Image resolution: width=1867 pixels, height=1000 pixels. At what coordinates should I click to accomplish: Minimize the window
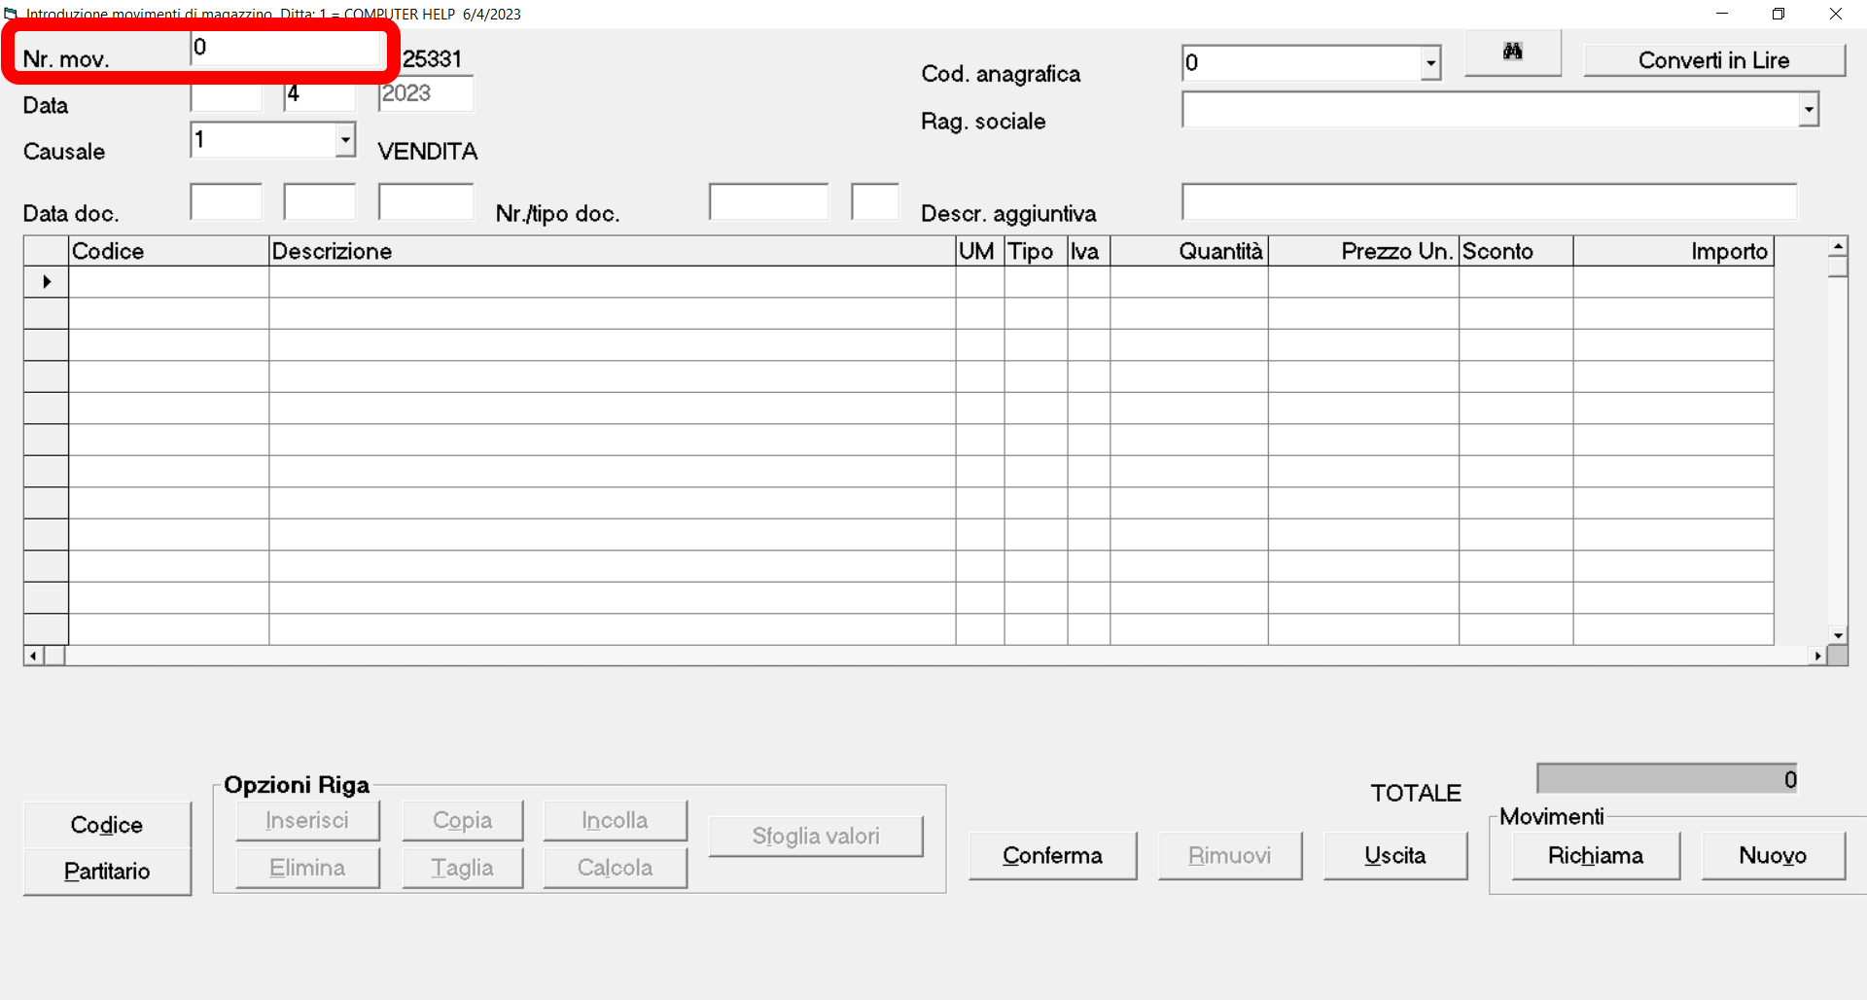pos(1722,14)
